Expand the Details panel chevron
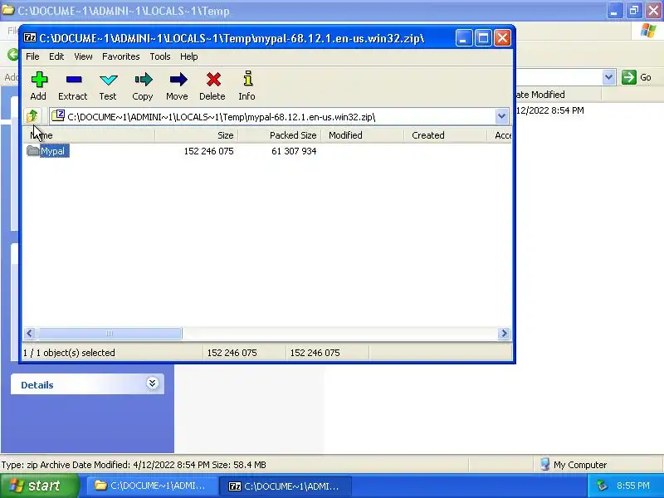The image size is (664, 498). tap(152, 383)
